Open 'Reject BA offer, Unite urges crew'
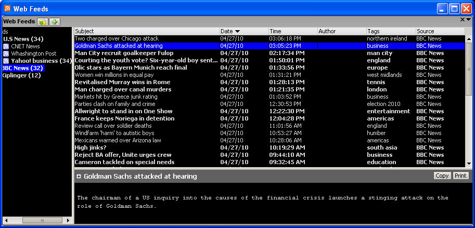This screenshot has height=228, width=475. pos(123,155)
